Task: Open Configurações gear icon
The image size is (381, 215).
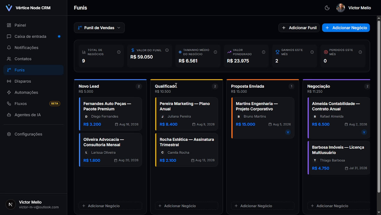Action: [x=9, y=134]
